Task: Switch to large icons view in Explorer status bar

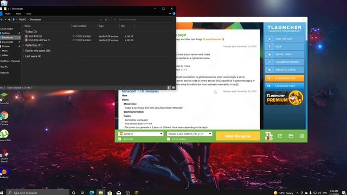Action: (x=173, y=88)
